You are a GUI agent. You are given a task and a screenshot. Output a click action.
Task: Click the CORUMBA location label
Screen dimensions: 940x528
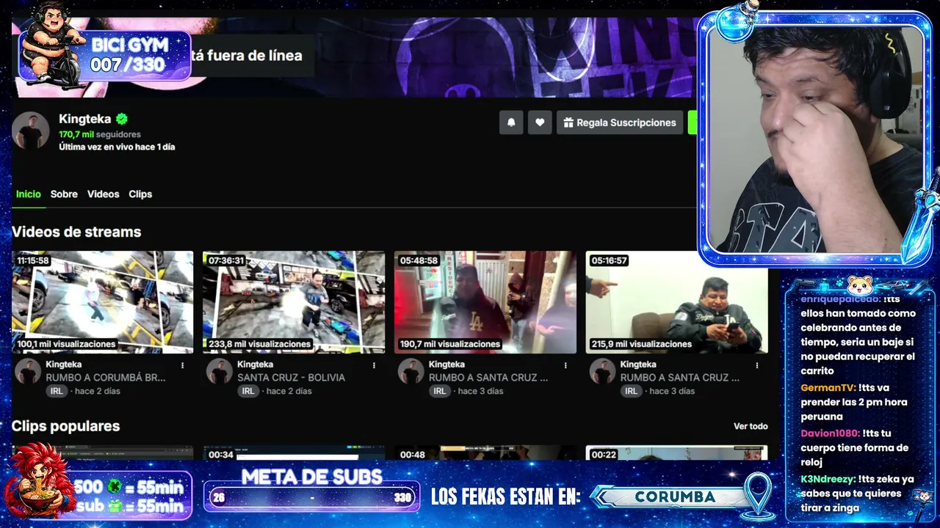(675, 497)
